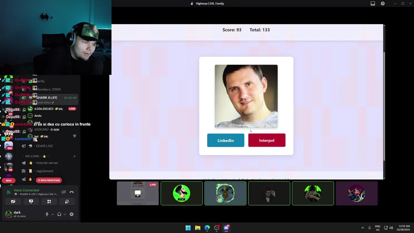Click the dark user avatar

(x=9, y=214)
